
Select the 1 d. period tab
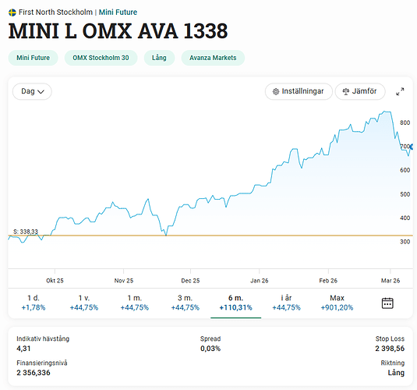(x=34, y=303)
